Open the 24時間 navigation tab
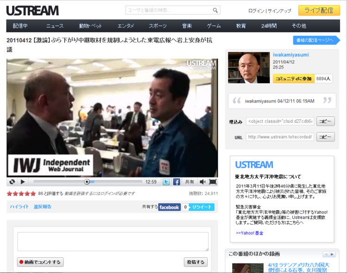 tap(269, 26)
